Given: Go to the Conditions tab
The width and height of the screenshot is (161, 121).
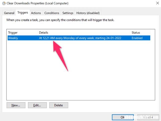Looking at the screenshot, I should [52, 13].
